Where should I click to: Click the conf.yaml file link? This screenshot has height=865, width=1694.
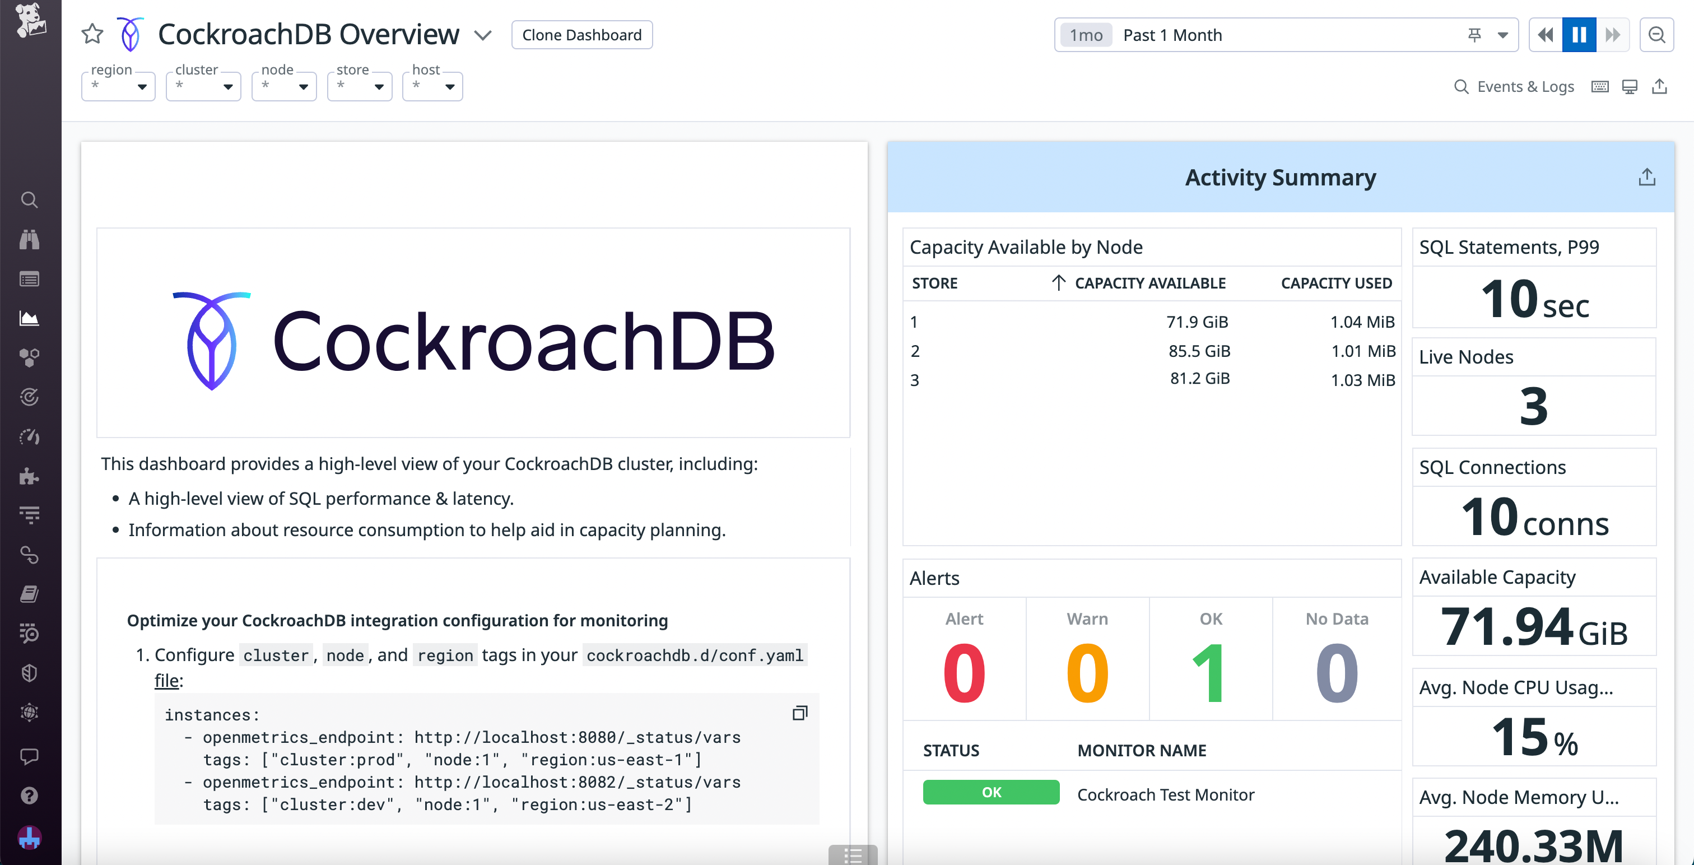(694, 654)
